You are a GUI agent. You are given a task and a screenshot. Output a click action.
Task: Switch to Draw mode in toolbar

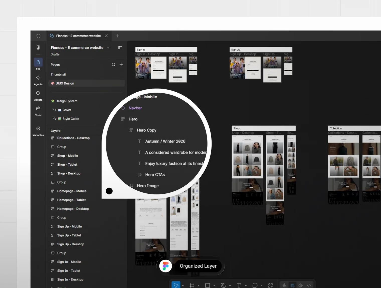tap(284, 285)
